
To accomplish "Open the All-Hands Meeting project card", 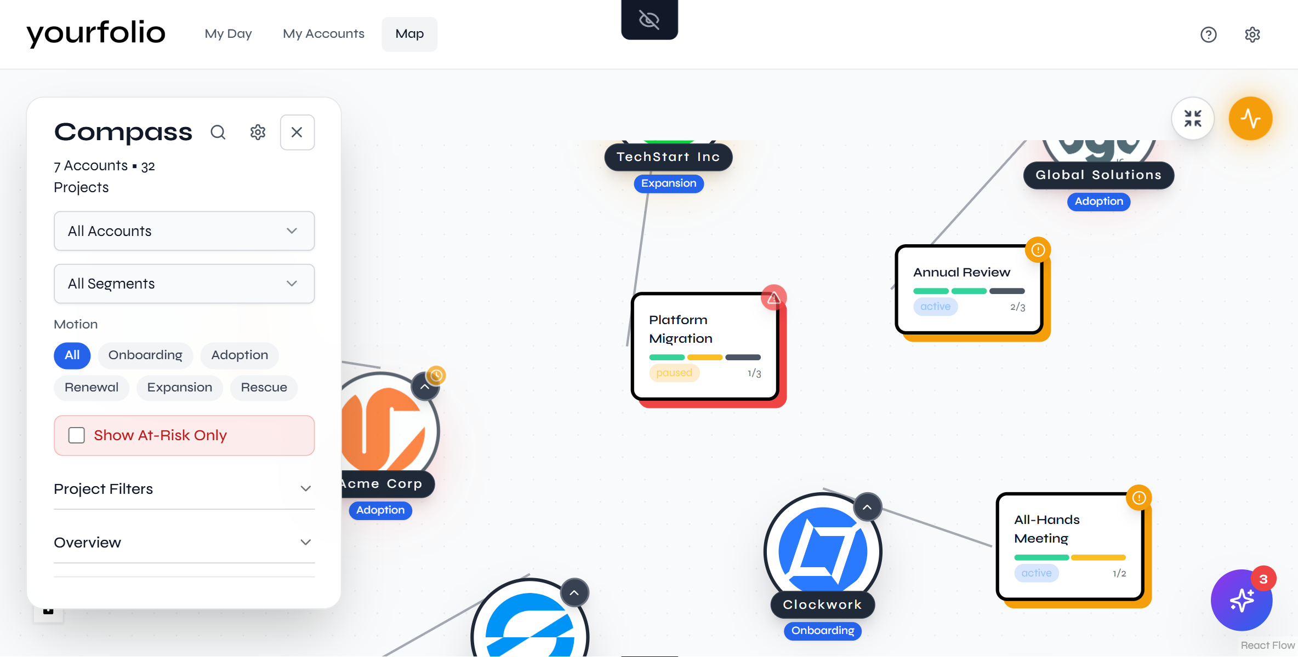I will point(1070,546).
